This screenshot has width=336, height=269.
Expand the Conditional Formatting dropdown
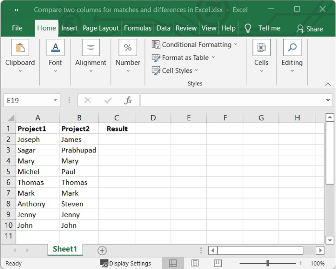pyautogui.click(x=195, y=45)
